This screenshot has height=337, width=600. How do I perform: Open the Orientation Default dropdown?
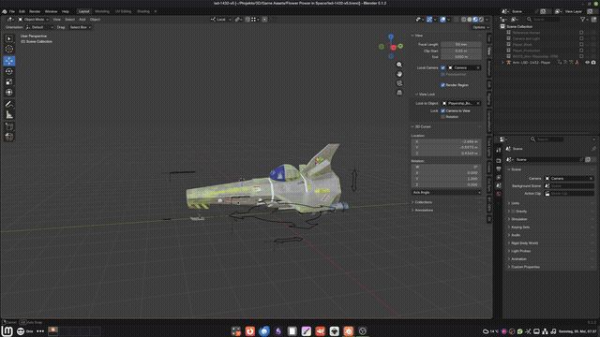(39, 27)
